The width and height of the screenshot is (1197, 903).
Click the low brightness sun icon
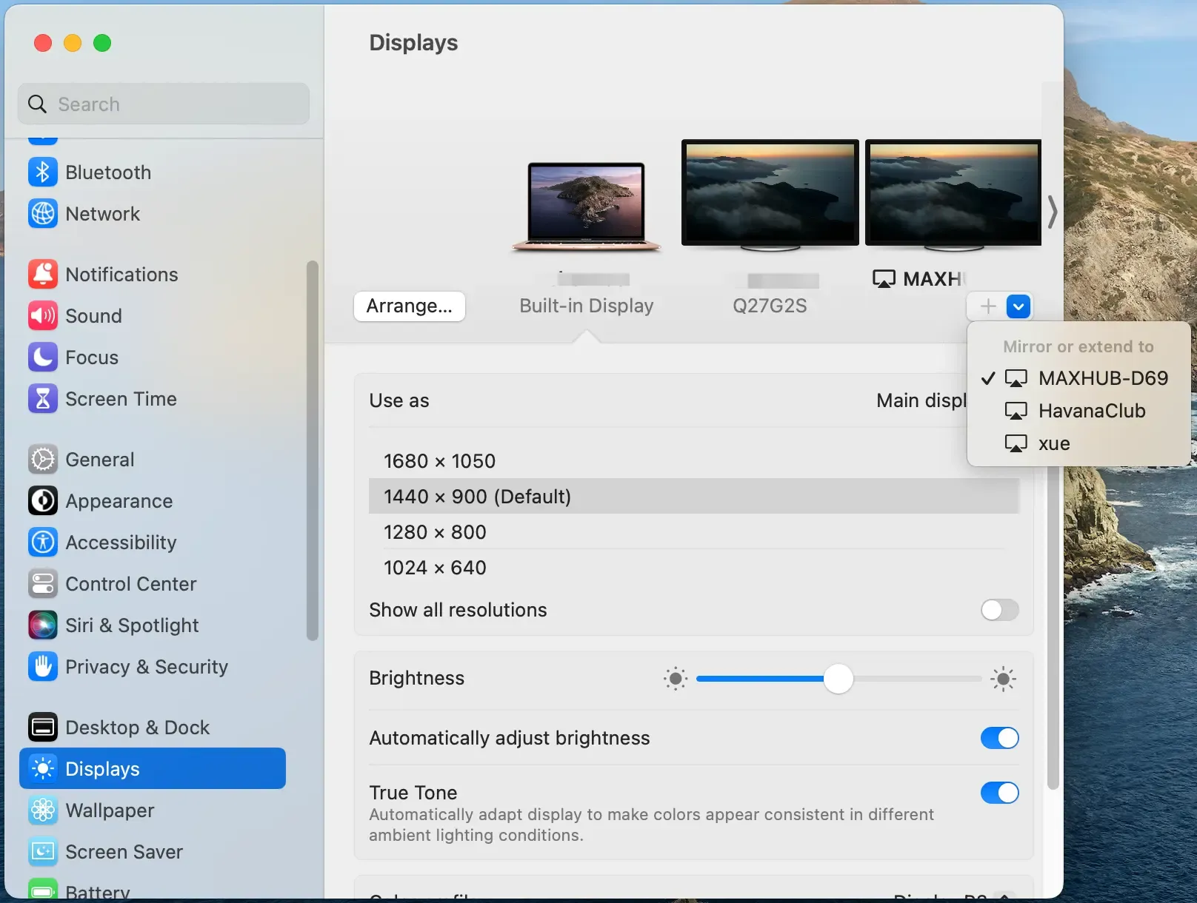point(675,679)
